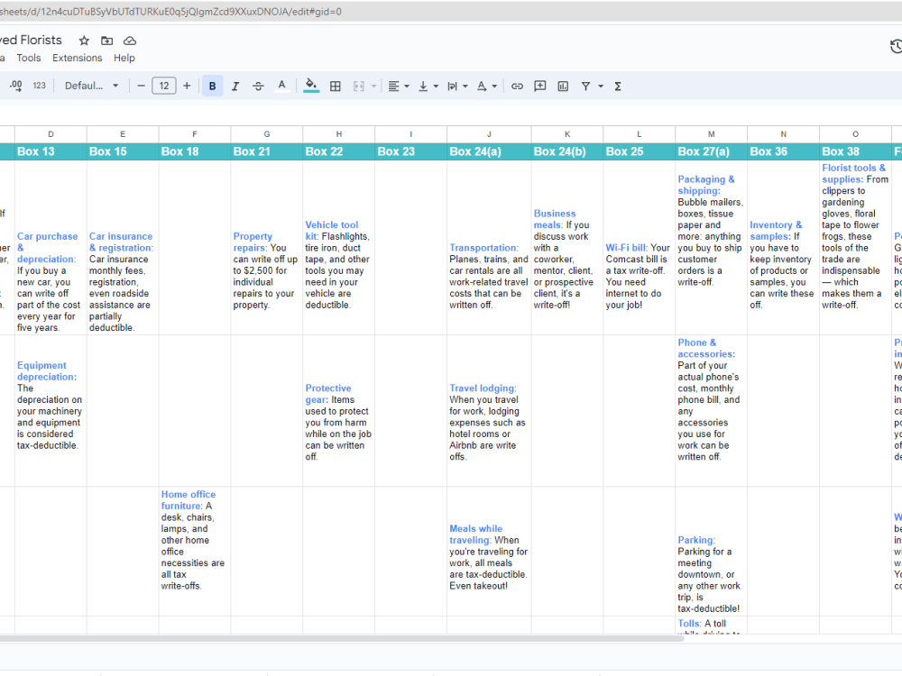Increase font size with plus button
The height and width of the screenshot is (676, 902).
pyautogui.click(x=187, y=86)
